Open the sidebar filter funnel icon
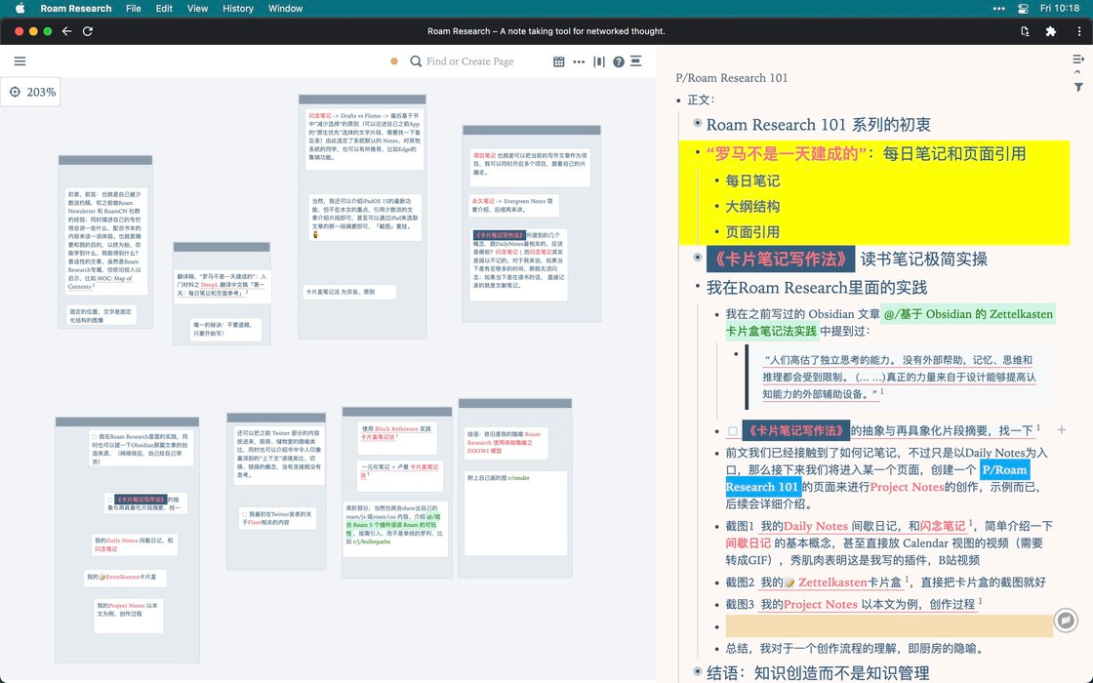This screenshot has height=683, width=1093. tap(1078, 87)
